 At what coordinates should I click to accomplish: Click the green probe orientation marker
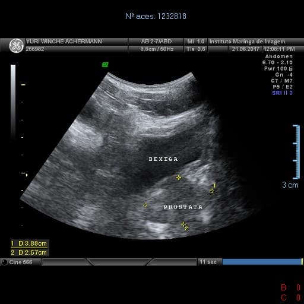pos(105,65)
